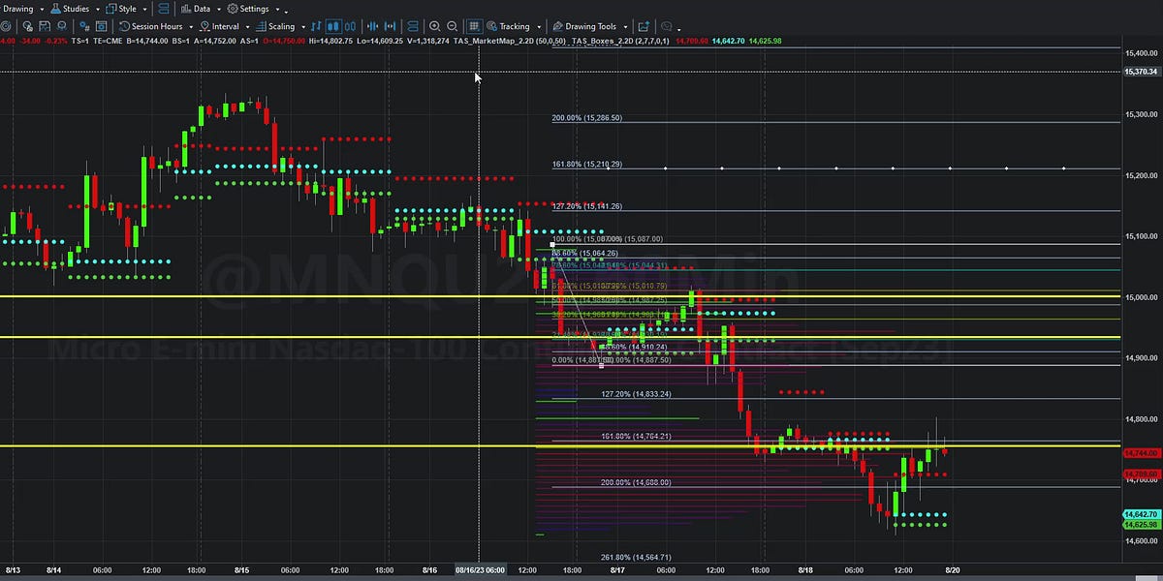Click the save chart icon
Screen dimensions: 1163x581
[44, 26]
